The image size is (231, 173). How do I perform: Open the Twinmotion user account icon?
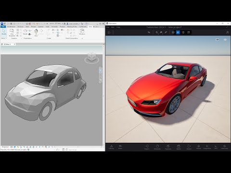[x=228, y=32]
